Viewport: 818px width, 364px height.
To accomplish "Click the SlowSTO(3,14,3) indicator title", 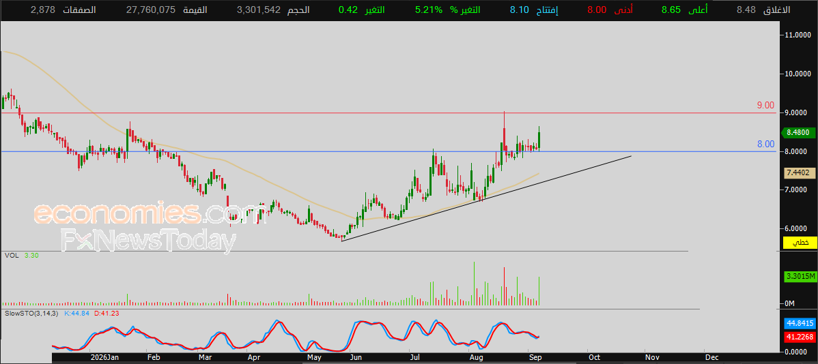I will tap(31, 314).
